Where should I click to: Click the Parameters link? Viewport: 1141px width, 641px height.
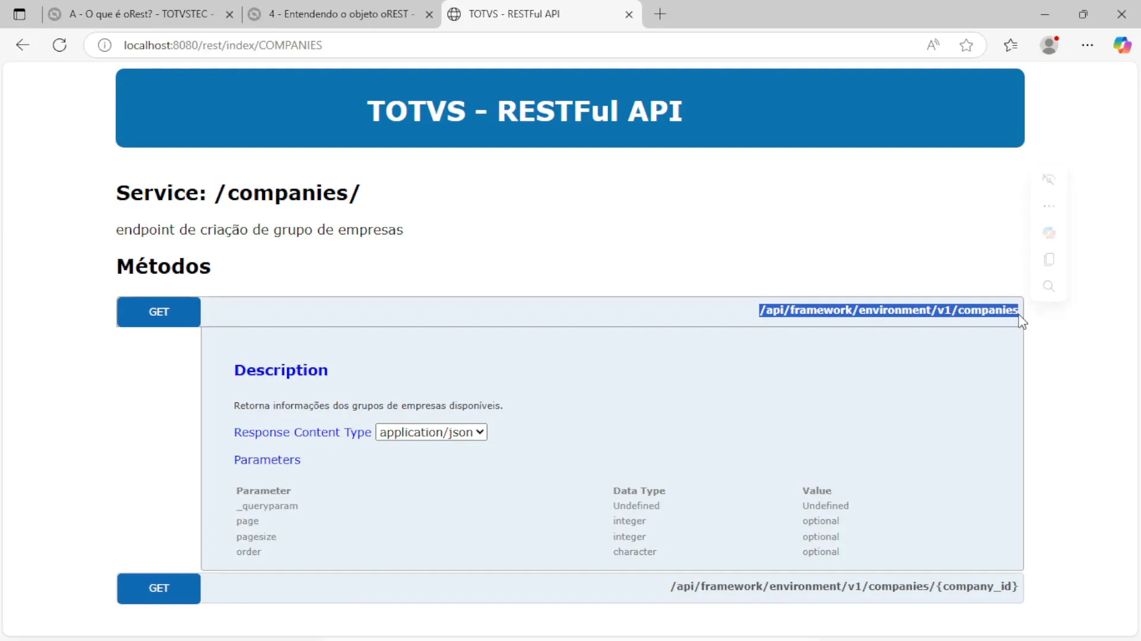(x=267, y=459)
